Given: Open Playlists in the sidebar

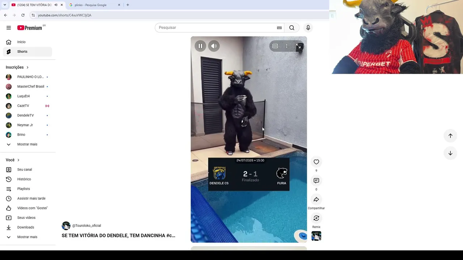Looking at the screenshot, I should pyautogui.click(x=27, y=189).
